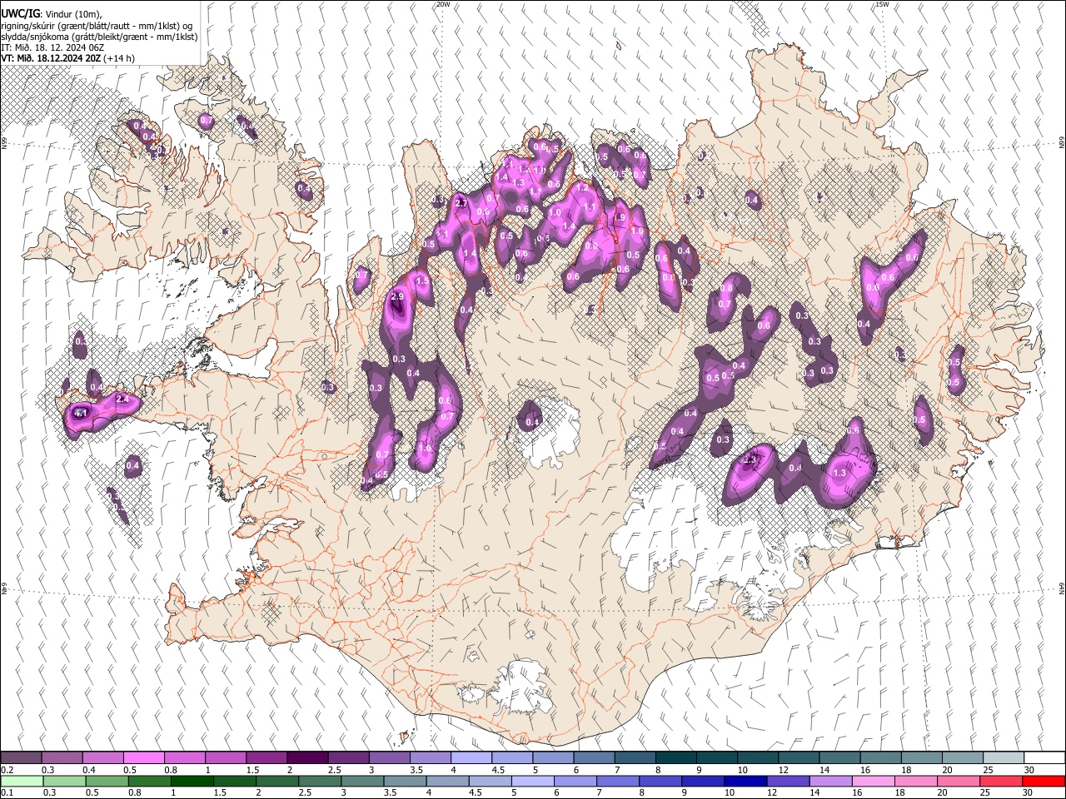The height and width of the screenshot is (799, 1066).
Task: Click the 2.7 precipitation value on the map
Action: [461, 203]
